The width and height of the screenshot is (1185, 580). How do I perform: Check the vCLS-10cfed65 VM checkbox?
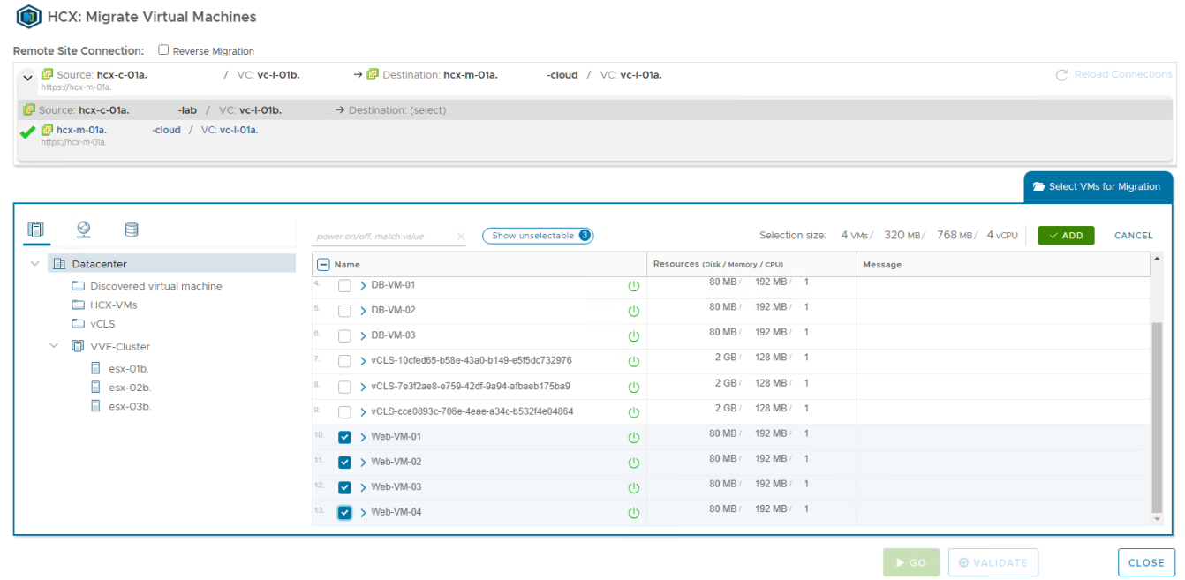(344, 362)
